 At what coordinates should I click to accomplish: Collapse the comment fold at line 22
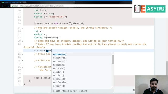point(22,54)
